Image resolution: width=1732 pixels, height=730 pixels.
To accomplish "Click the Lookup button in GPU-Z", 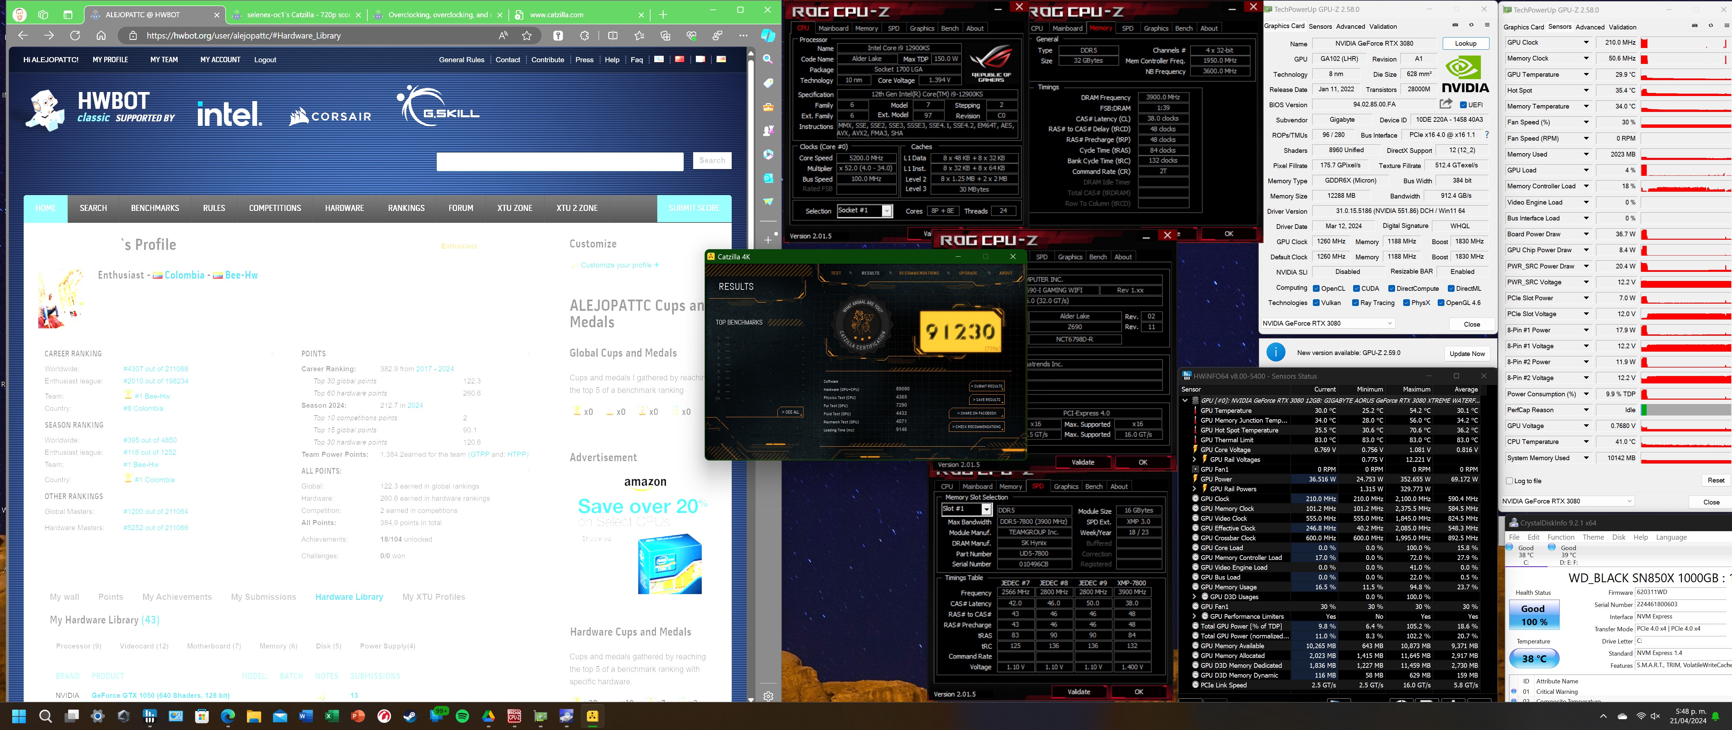I will pos(1466,43).
